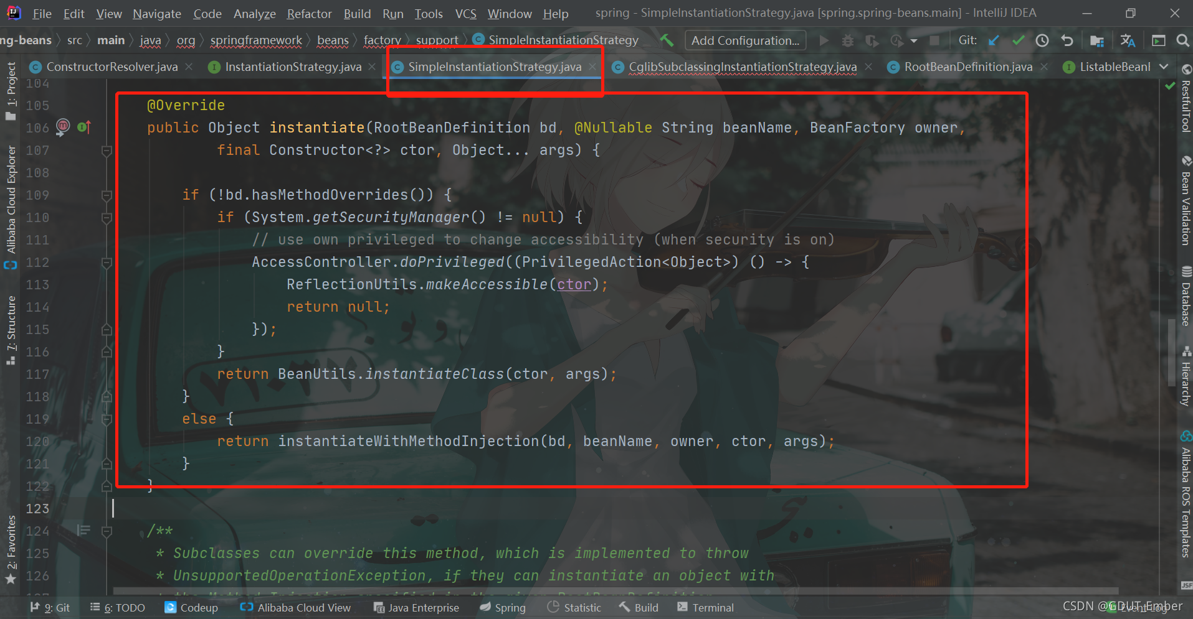The image size is (1193, 619).
Task: Click the support breadcrumb segment
Action: click(x=437, y=40)
